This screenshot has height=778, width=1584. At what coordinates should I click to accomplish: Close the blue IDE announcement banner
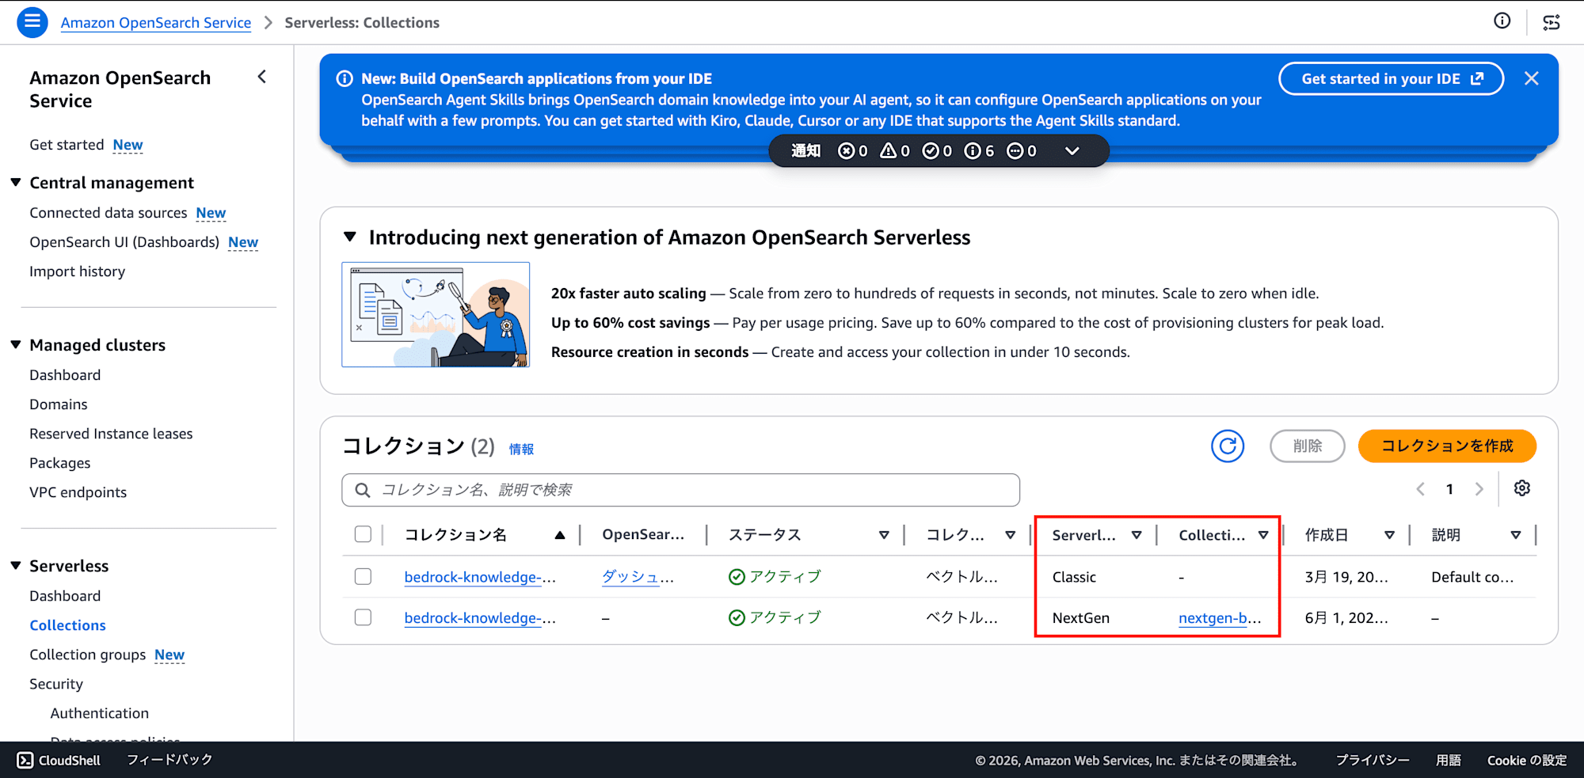pos(1532,78)
